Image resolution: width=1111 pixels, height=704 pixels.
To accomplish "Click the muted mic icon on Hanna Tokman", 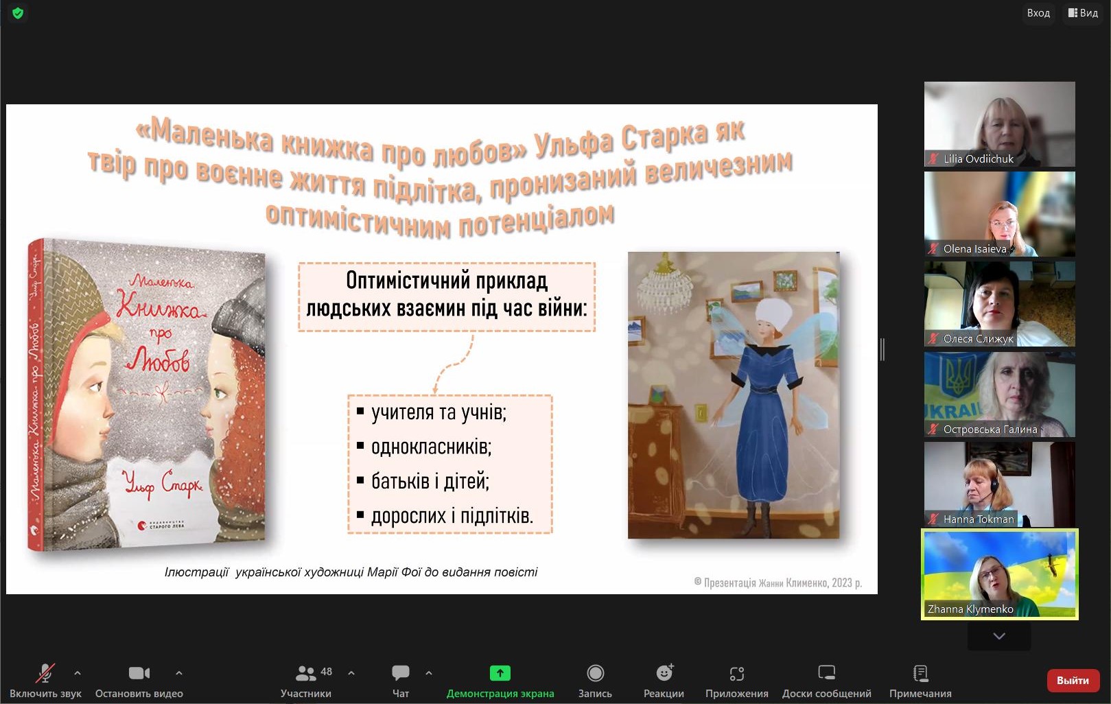I will point(933,519).
